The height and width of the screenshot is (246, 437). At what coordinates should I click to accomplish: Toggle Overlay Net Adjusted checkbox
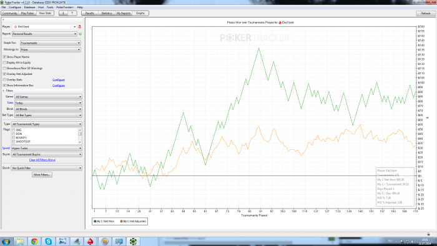pyautogui.click(x=4, y=74)
